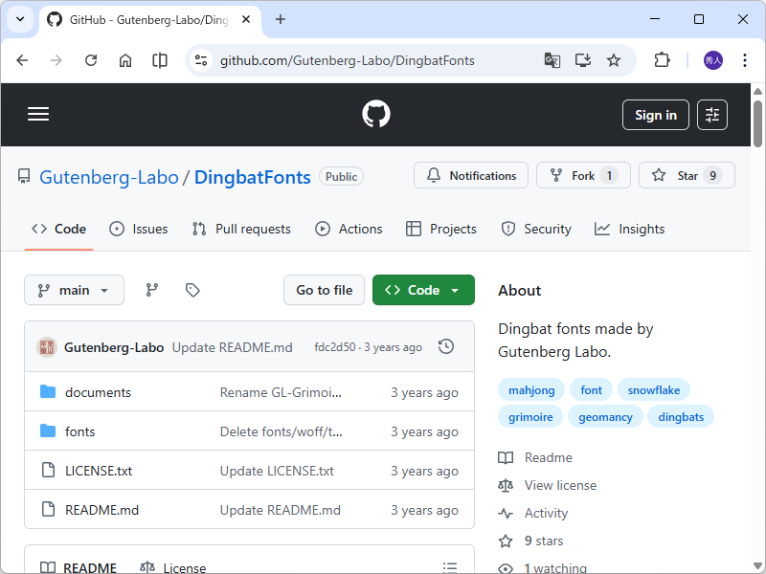Image resolution: width=766 pixels, height=574 pixels.
Task: Open the Pull requests tab
Action: click(242, 229)
